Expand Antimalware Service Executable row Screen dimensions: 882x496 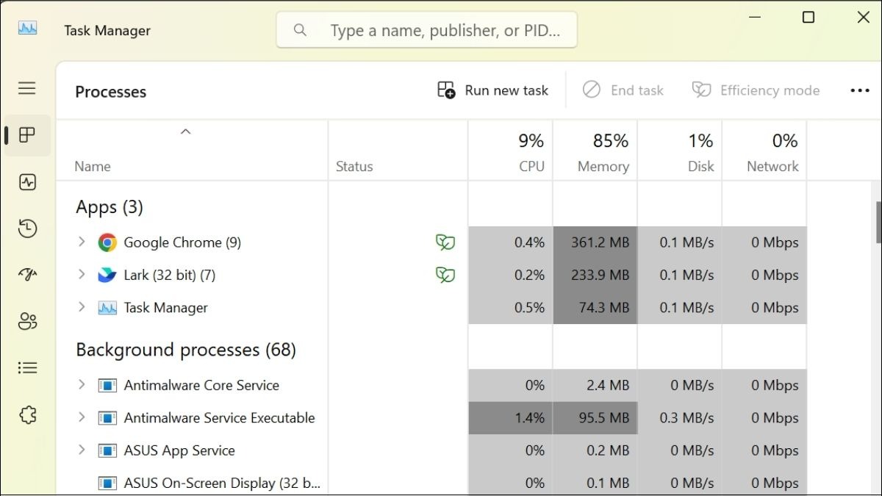coord(82,417)
